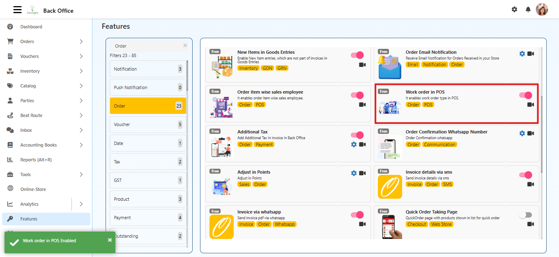
Task: Expand the Orders sidebar menu
Action: tap(81, 41)
